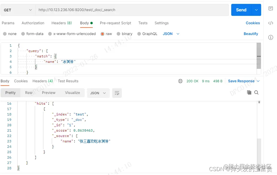
Task: Click the "hits" key in response
Action: (x=41, y=104)
